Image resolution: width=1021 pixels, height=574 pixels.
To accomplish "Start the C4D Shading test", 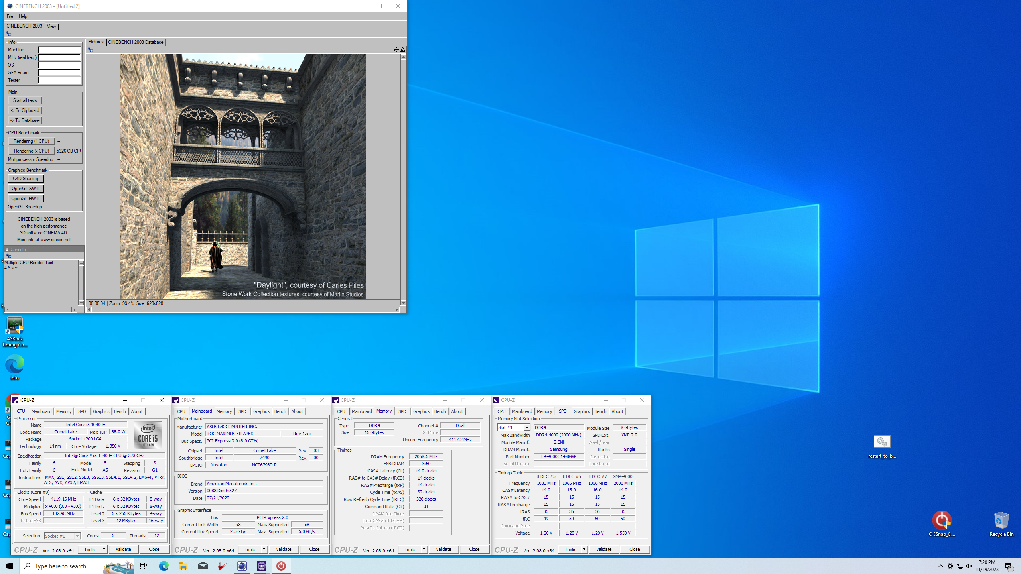I will [26, 179].
